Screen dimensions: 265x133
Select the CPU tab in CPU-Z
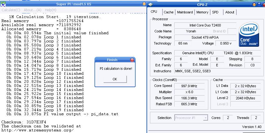154,12
